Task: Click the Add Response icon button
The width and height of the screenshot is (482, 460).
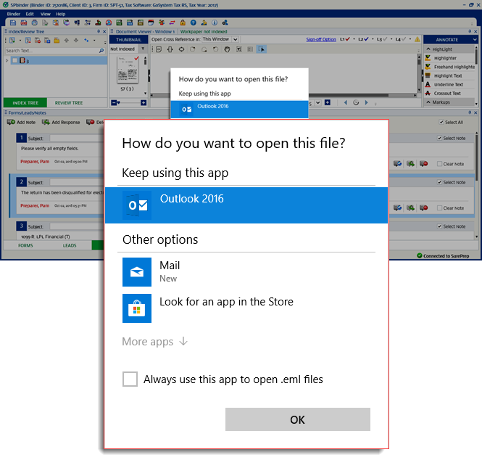Action: [61, 122]
